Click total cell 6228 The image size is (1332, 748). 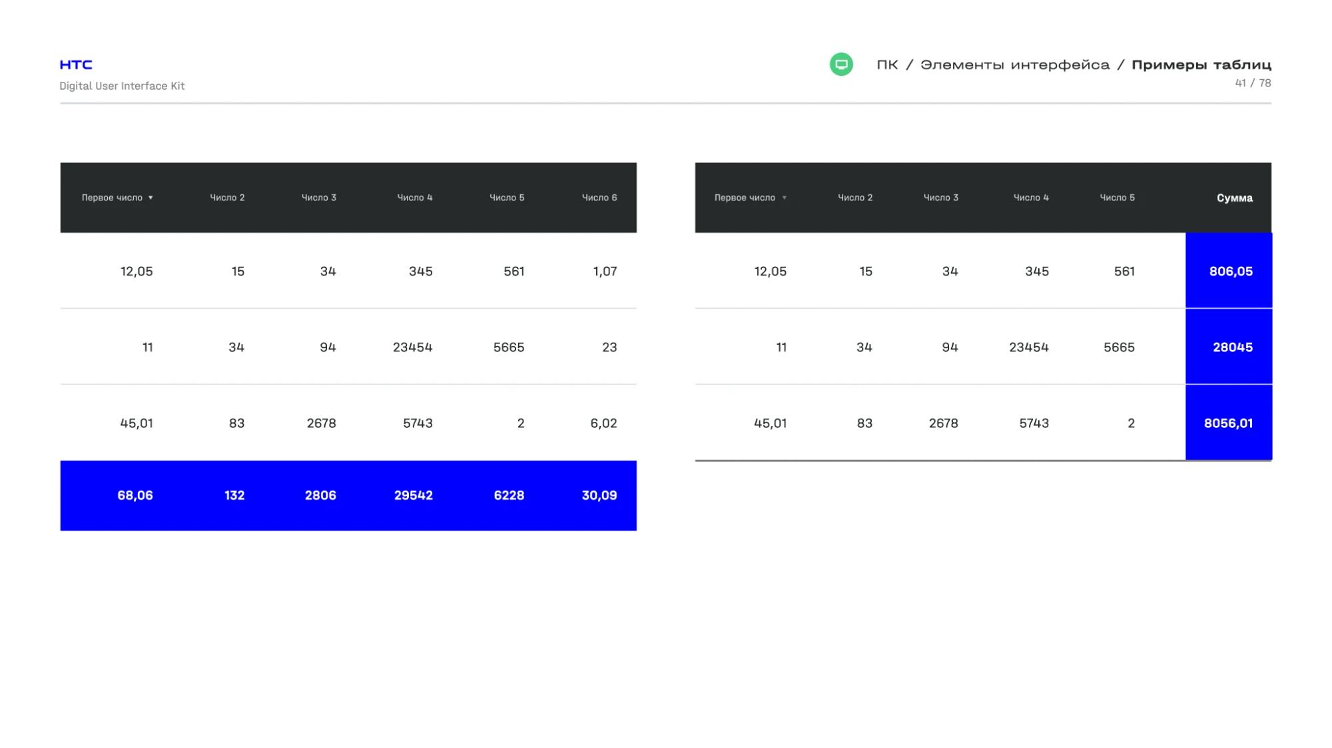[x=509, y=495]
